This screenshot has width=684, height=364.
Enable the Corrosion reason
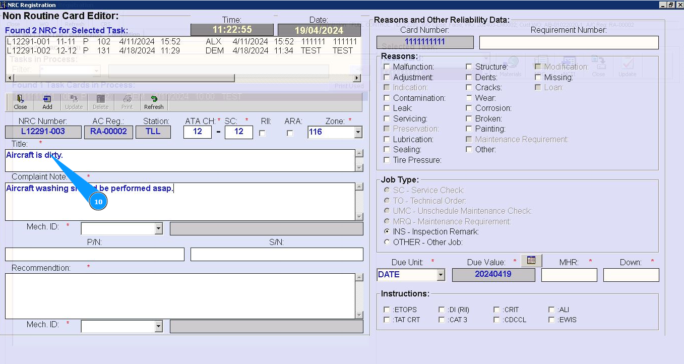[469, 108]
